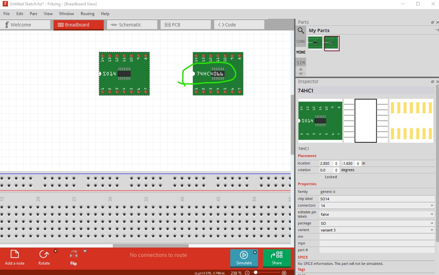Open the package dropdown
439x275 pixels.
point(377,223)
